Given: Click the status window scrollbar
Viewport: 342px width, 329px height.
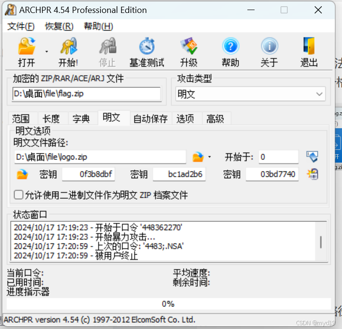Looking at the screenshot, I should (321, 241).
